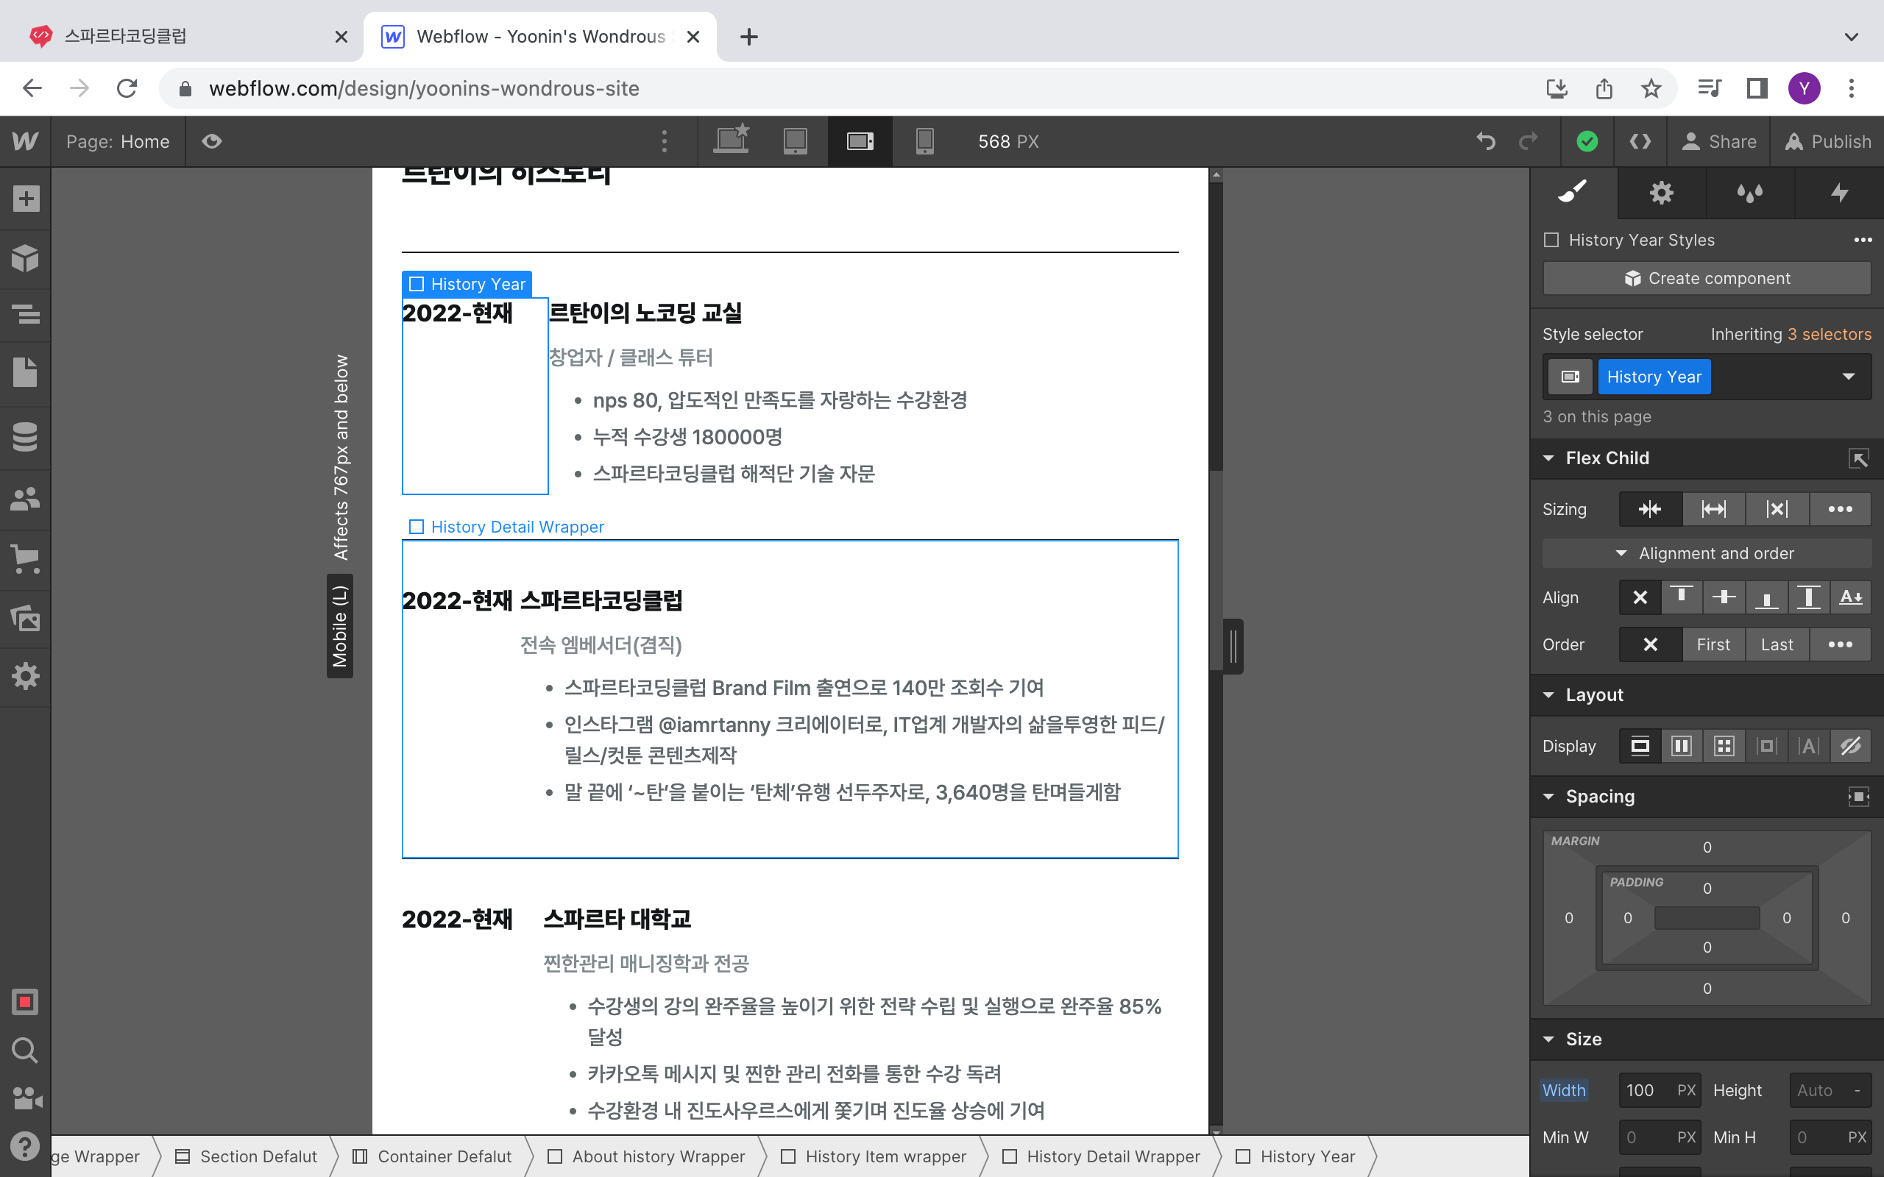
Task: Open canvas settings three-dot menu
Action: coord(664,141)
